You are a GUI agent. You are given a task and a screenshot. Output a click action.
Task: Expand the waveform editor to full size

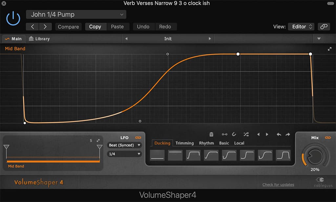[x=329, y=49]
